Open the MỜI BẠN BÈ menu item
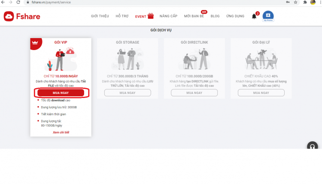 (194, 16)
